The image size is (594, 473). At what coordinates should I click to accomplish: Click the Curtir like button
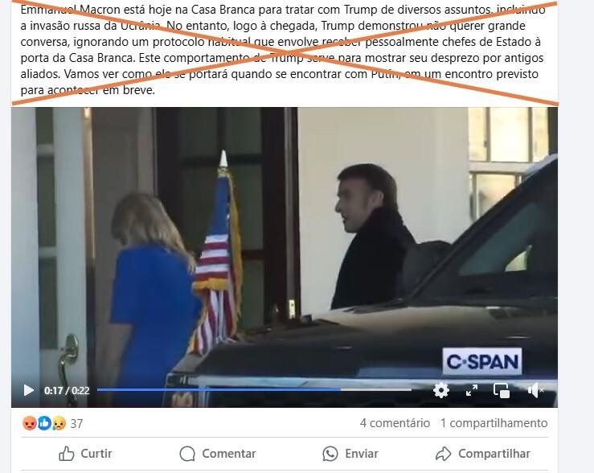click(x=86, y=454)
